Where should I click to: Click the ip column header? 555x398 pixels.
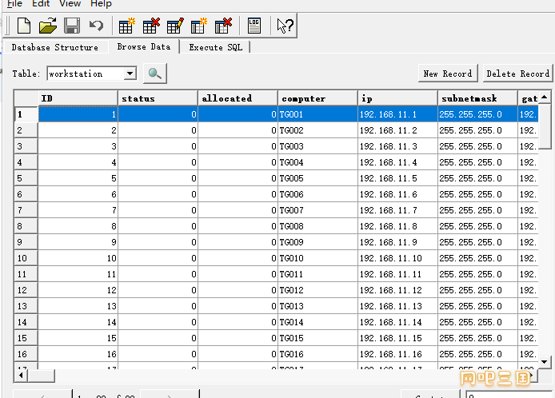397,98
